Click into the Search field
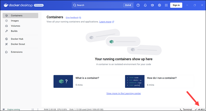The width and height of the screenshot is (206, 111). (x=103, y=5)
